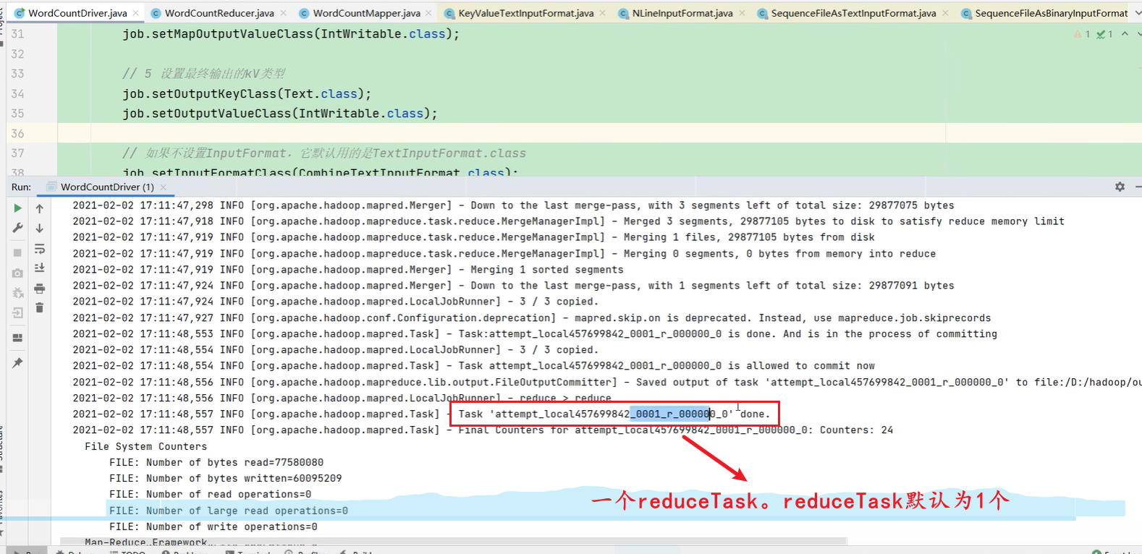Viewport: 1142px width, 554px height.
Task: Close the WordCountMapper.java tab
Action: pos(429,13)
